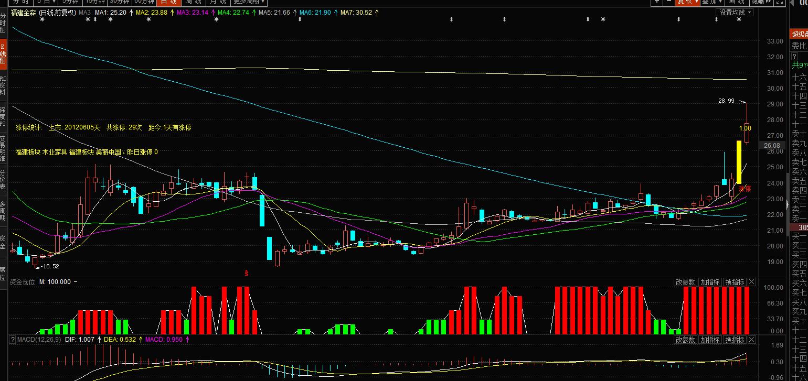The width and height of the screenshot is (808, 381).
Task: Click the red S marker below the chart
Action: [x=246, y=273]
